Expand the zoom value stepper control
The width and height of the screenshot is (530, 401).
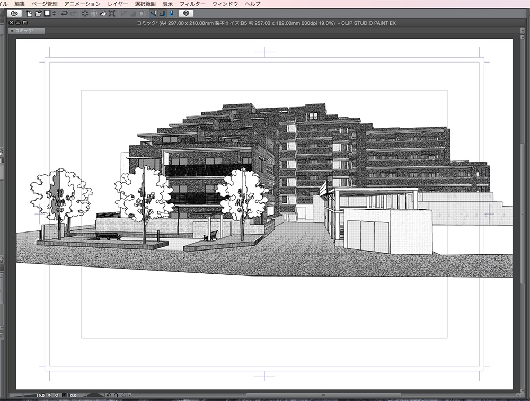[57, 395]
